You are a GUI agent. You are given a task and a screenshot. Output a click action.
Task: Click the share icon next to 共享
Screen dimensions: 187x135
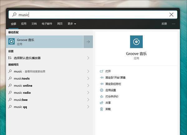click(x=102, y=103)
